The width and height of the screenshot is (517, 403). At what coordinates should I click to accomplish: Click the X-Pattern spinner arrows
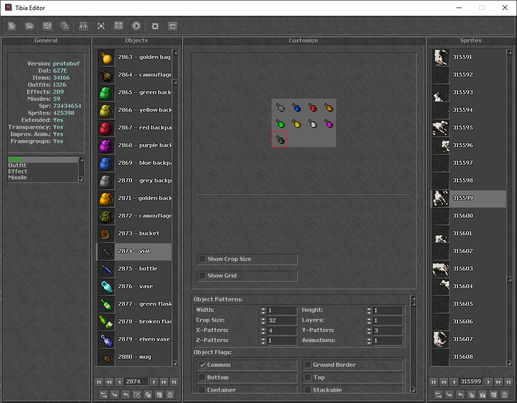(263, 330)
